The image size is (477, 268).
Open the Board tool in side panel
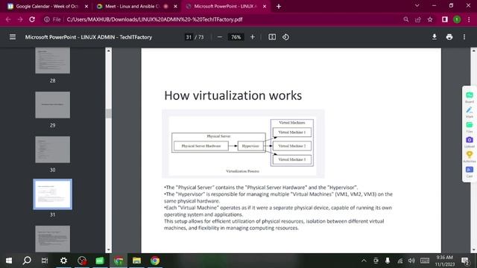click(x=470, y=97)
